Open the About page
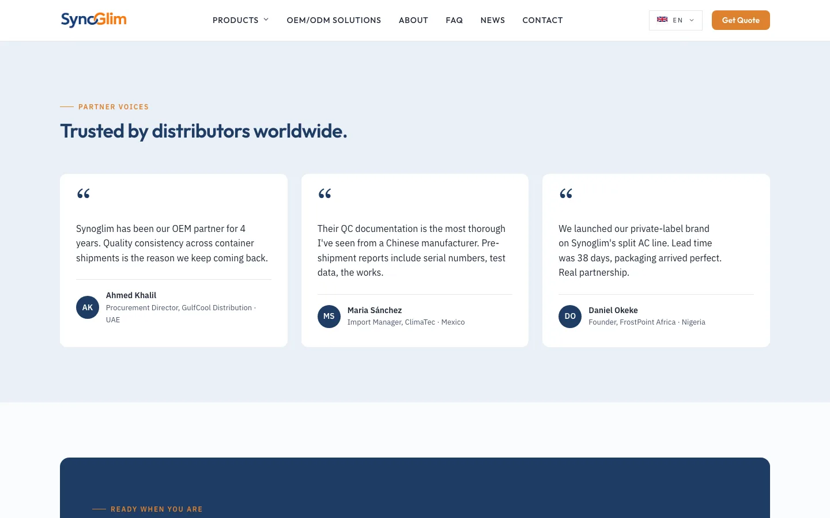Screen dimensions: 830x518 point(413,20)
